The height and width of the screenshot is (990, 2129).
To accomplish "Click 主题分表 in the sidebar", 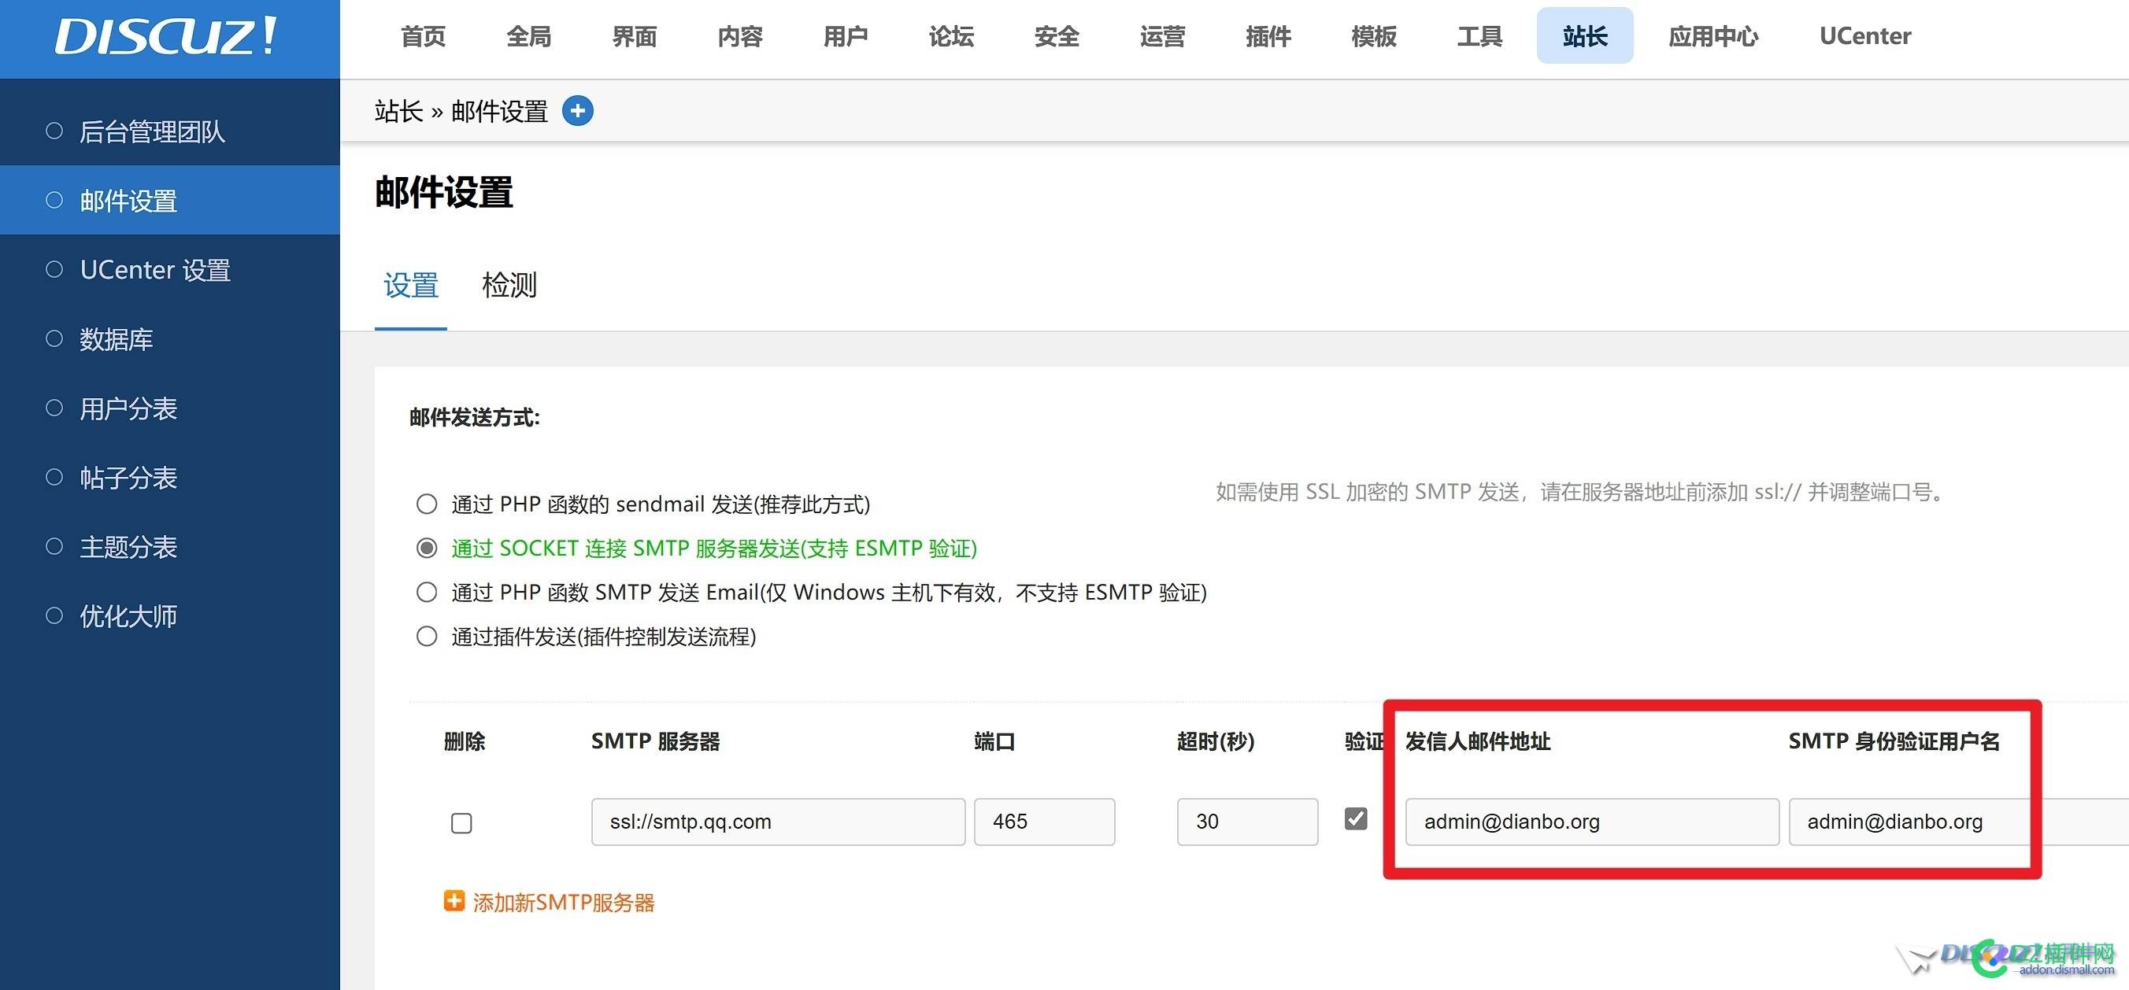I will [128, 546].
